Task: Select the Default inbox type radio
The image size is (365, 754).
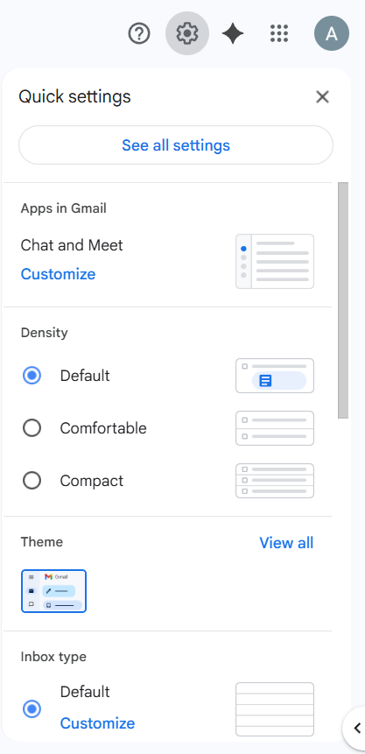Action: [32, 708]
